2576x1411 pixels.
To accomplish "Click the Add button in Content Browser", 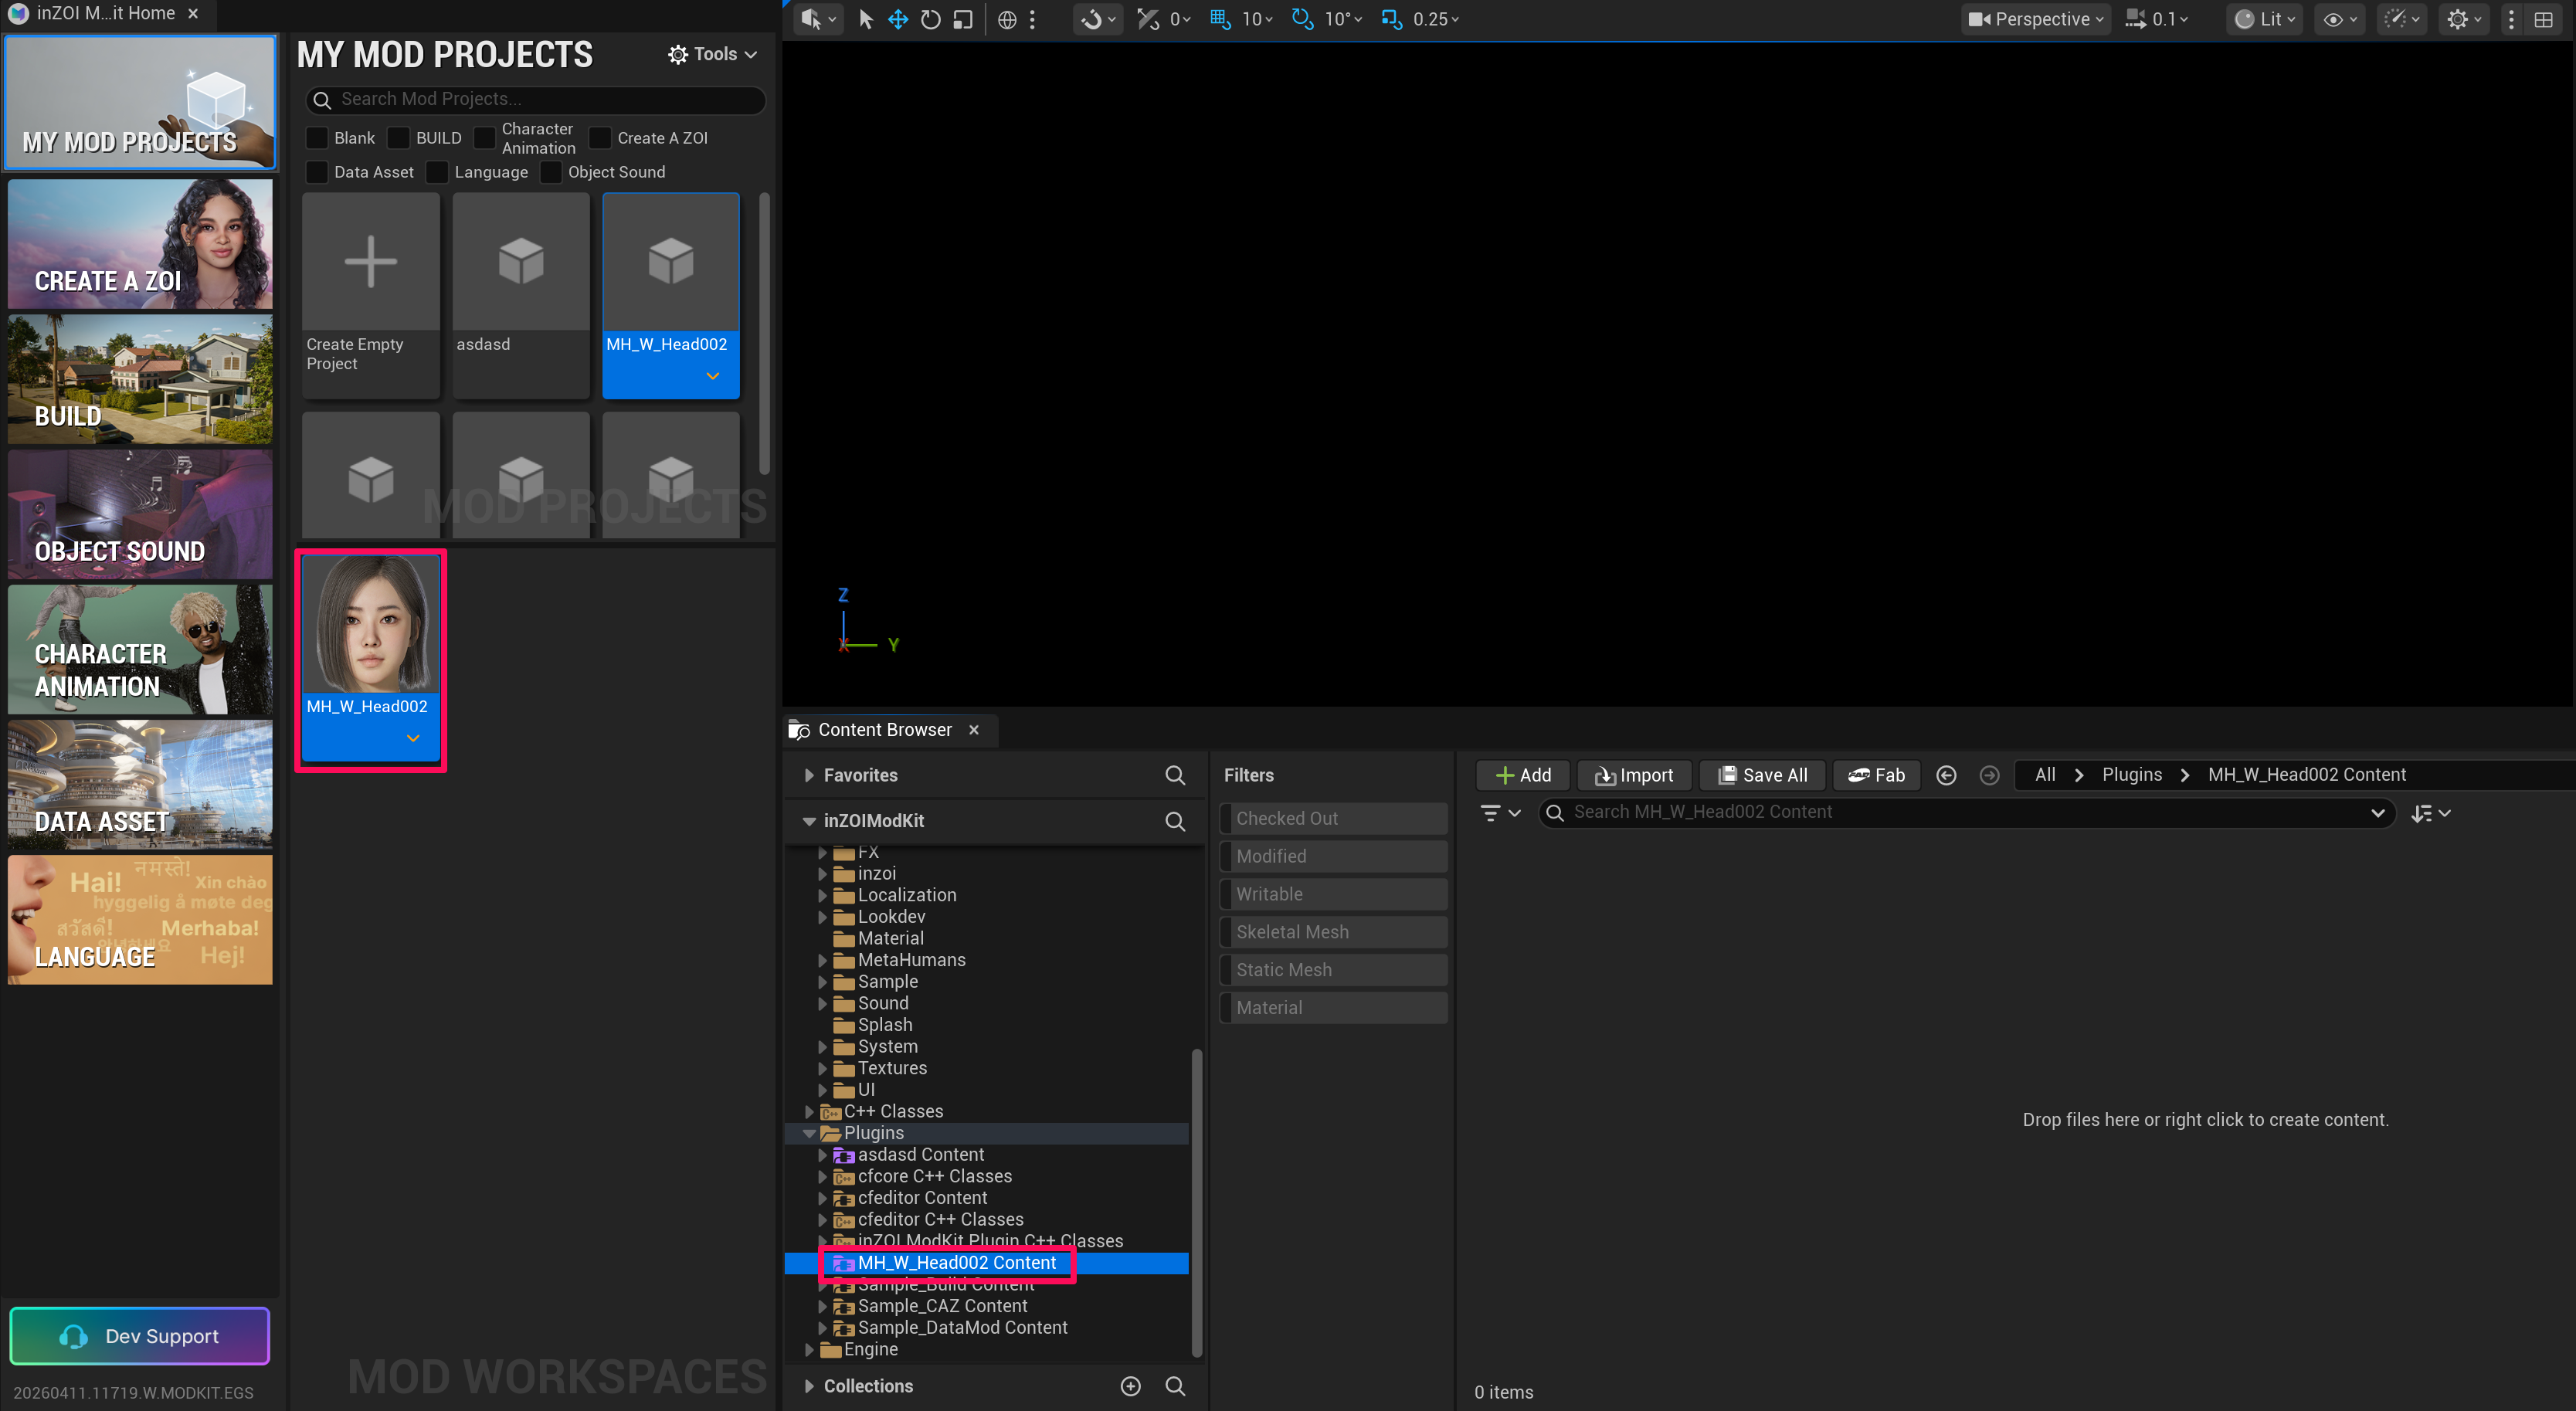I will pyautogui.click(x=1522, y=775).
